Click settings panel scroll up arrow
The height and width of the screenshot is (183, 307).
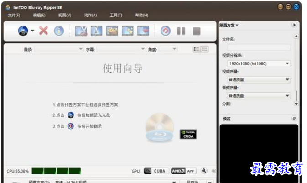(x=296, y=37)
